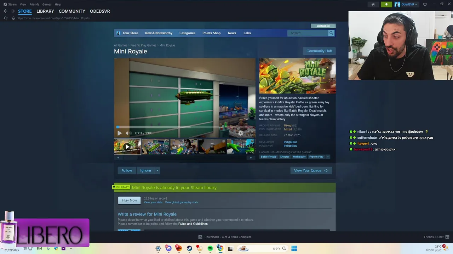Select the Shooter tag
This screenshot has height=254, width=453.
[x=285, y=157]
